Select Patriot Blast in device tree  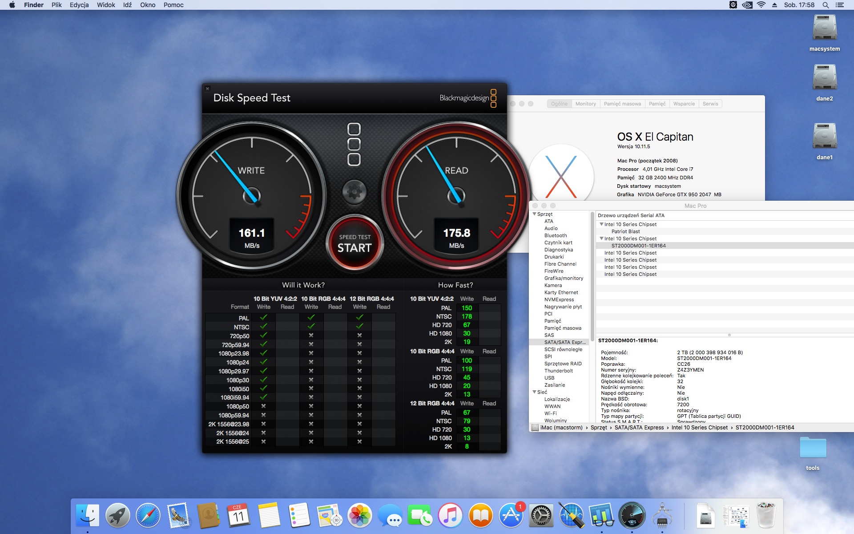pyautogui.click(x=625, y=231)
